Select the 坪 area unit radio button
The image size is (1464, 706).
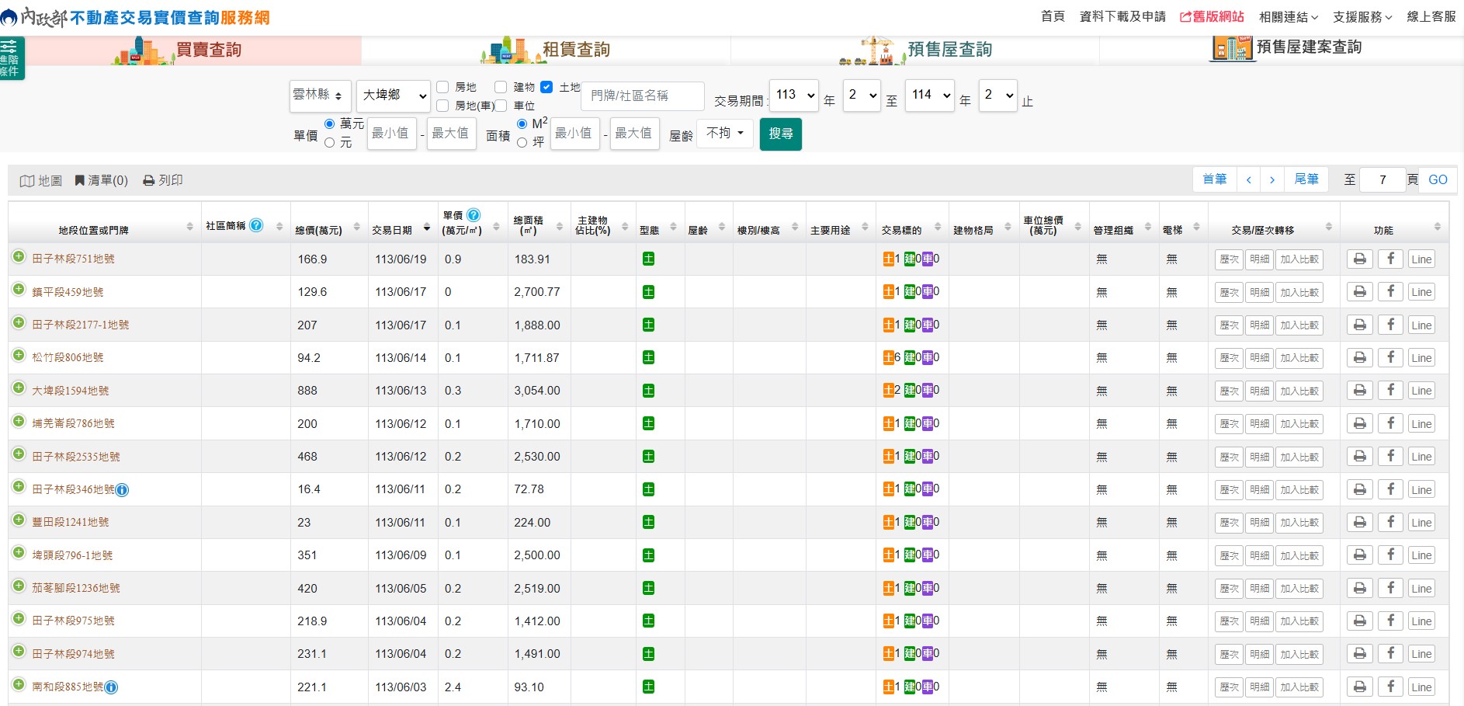coord(522,142)
